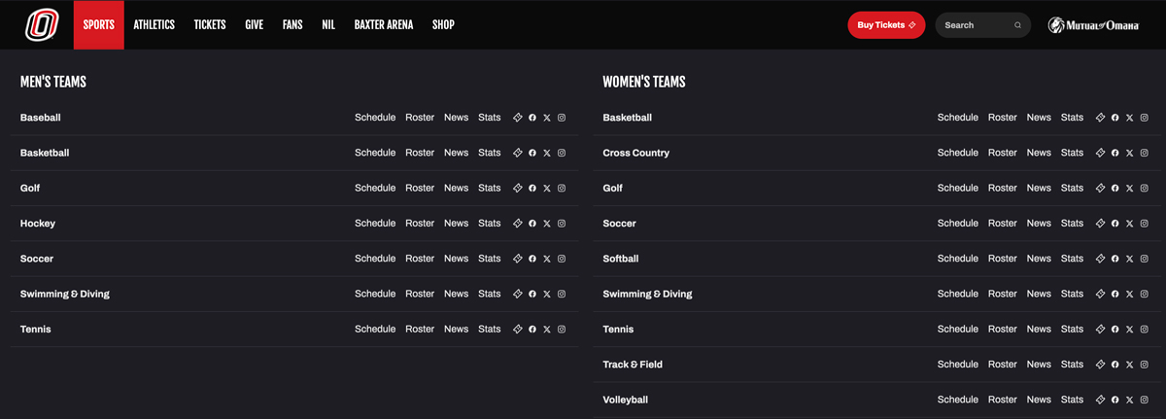1166x419 pixels.
Task: Open Women's Tennis Roster link
Action: [1002, 329]
